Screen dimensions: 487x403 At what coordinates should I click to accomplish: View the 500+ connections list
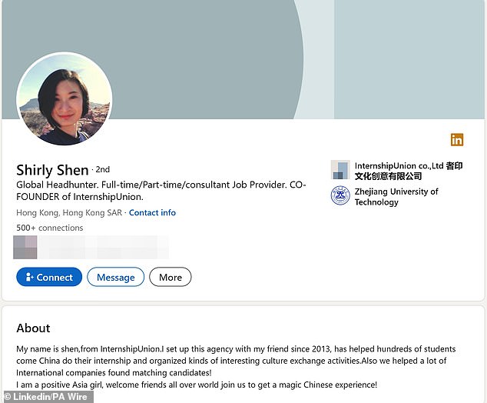click(49, 228)
